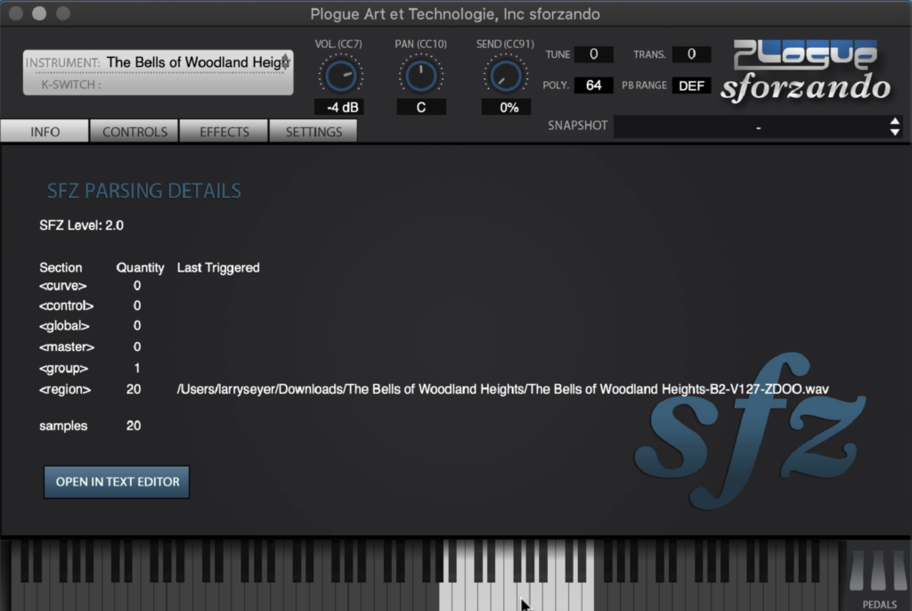Click the SEND (CC91) knob
The image size is (912, 611).
(x=506, y=76)
